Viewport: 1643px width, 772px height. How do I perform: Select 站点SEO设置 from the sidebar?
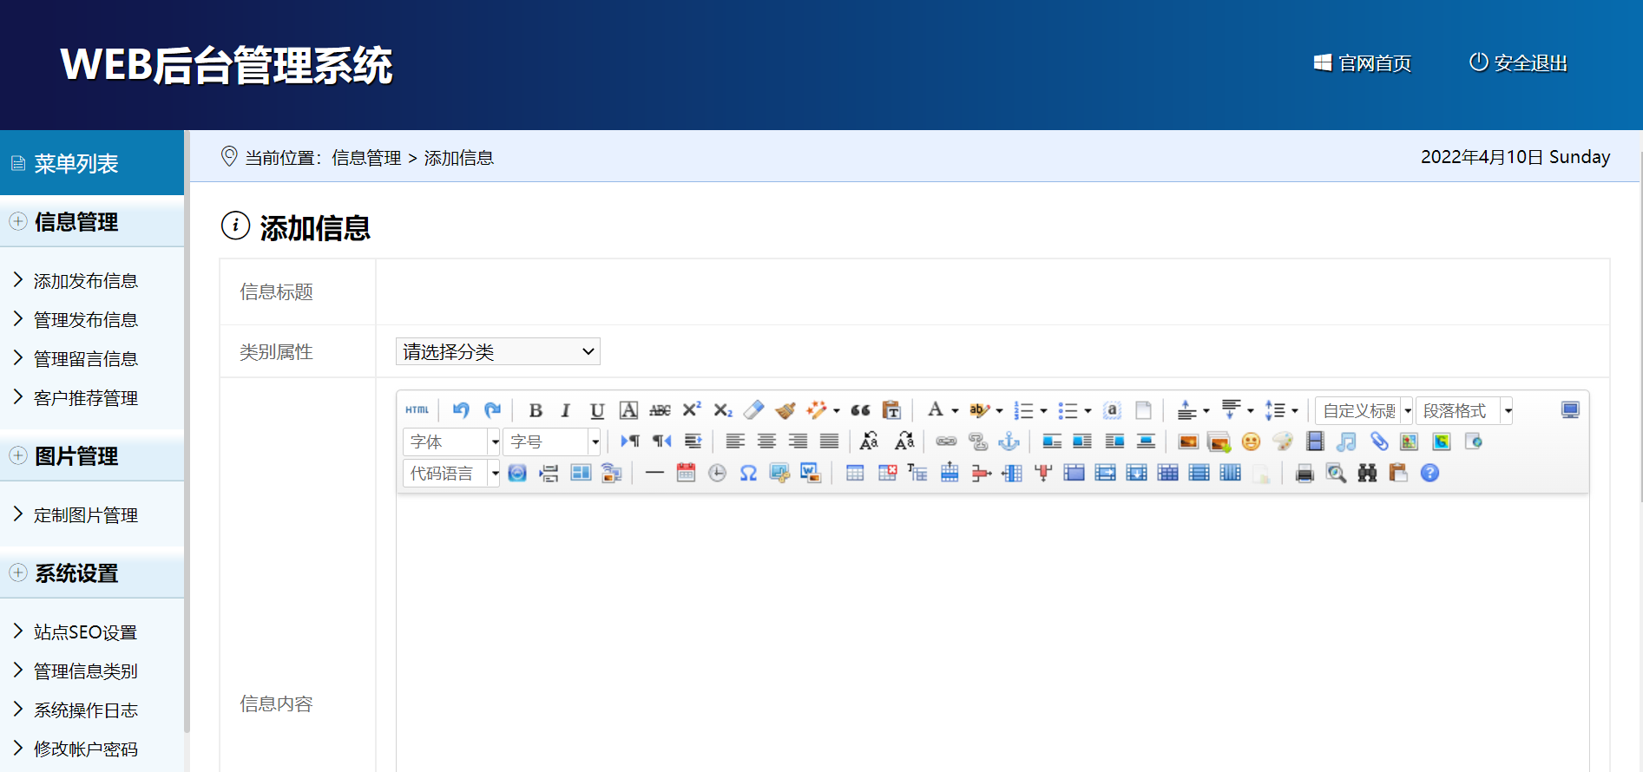(85, 632)
